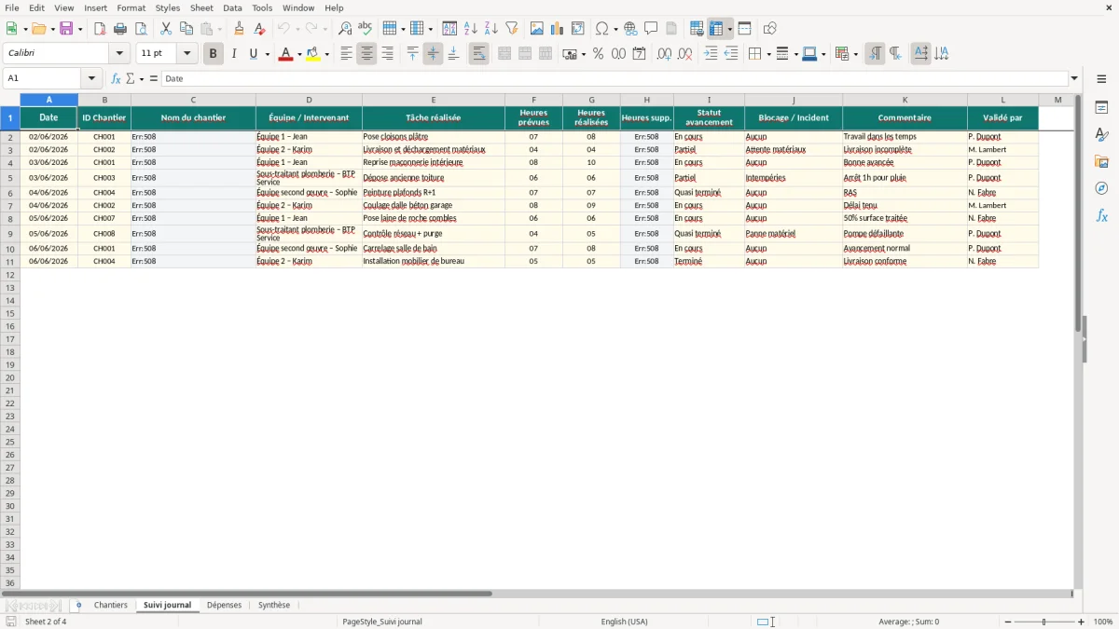Click the Select Function sum button
The height and width of the screenshot is (629, 1119).
(x=131, y=79)
